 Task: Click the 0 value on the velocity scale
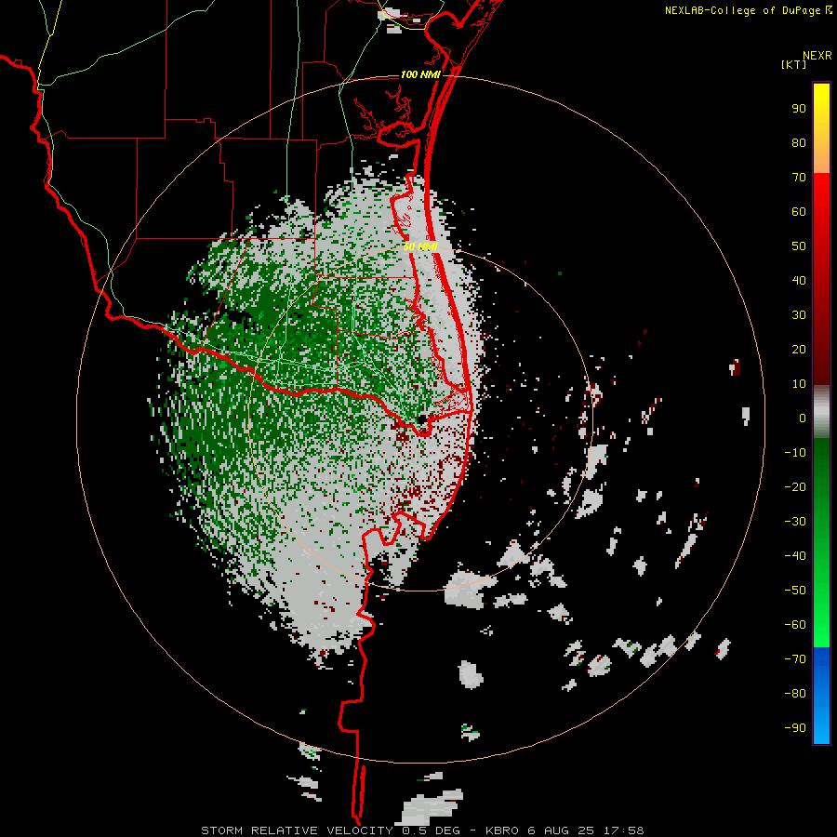[x=803, y=418]
